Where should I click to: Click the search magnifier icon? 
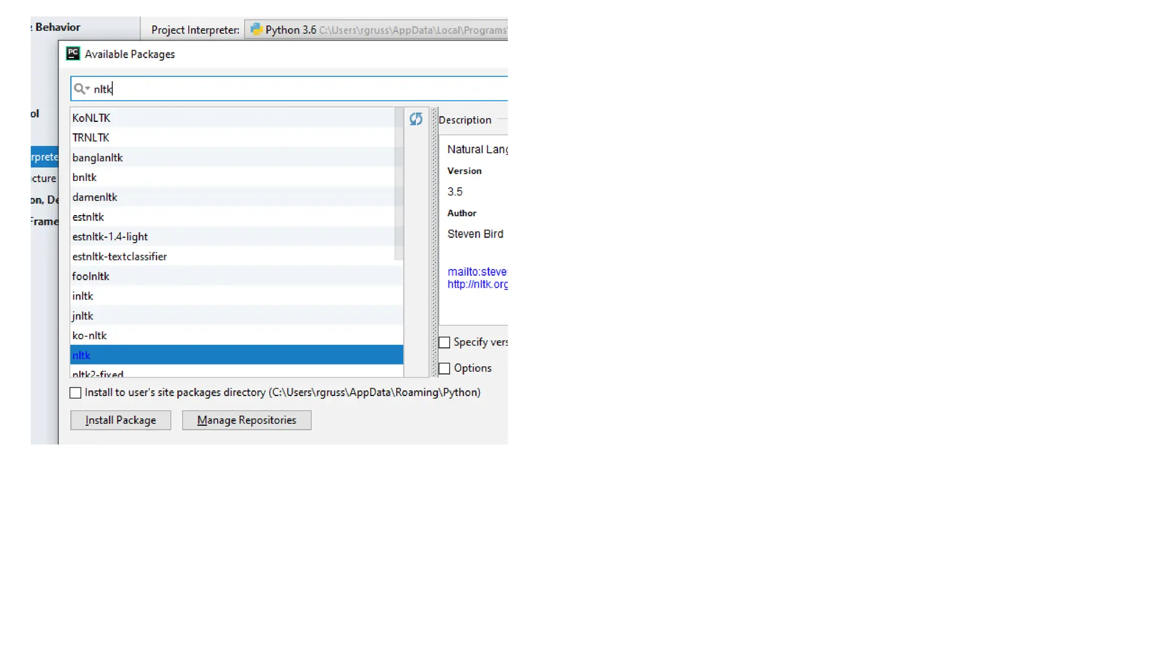click(79, 89)
